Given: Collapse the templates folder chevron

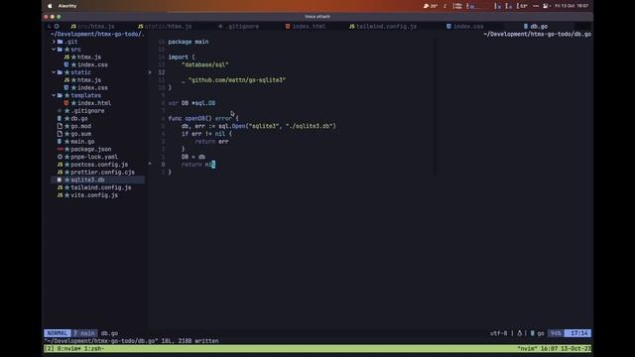Looking at the screenshot, I should [54, 95].
